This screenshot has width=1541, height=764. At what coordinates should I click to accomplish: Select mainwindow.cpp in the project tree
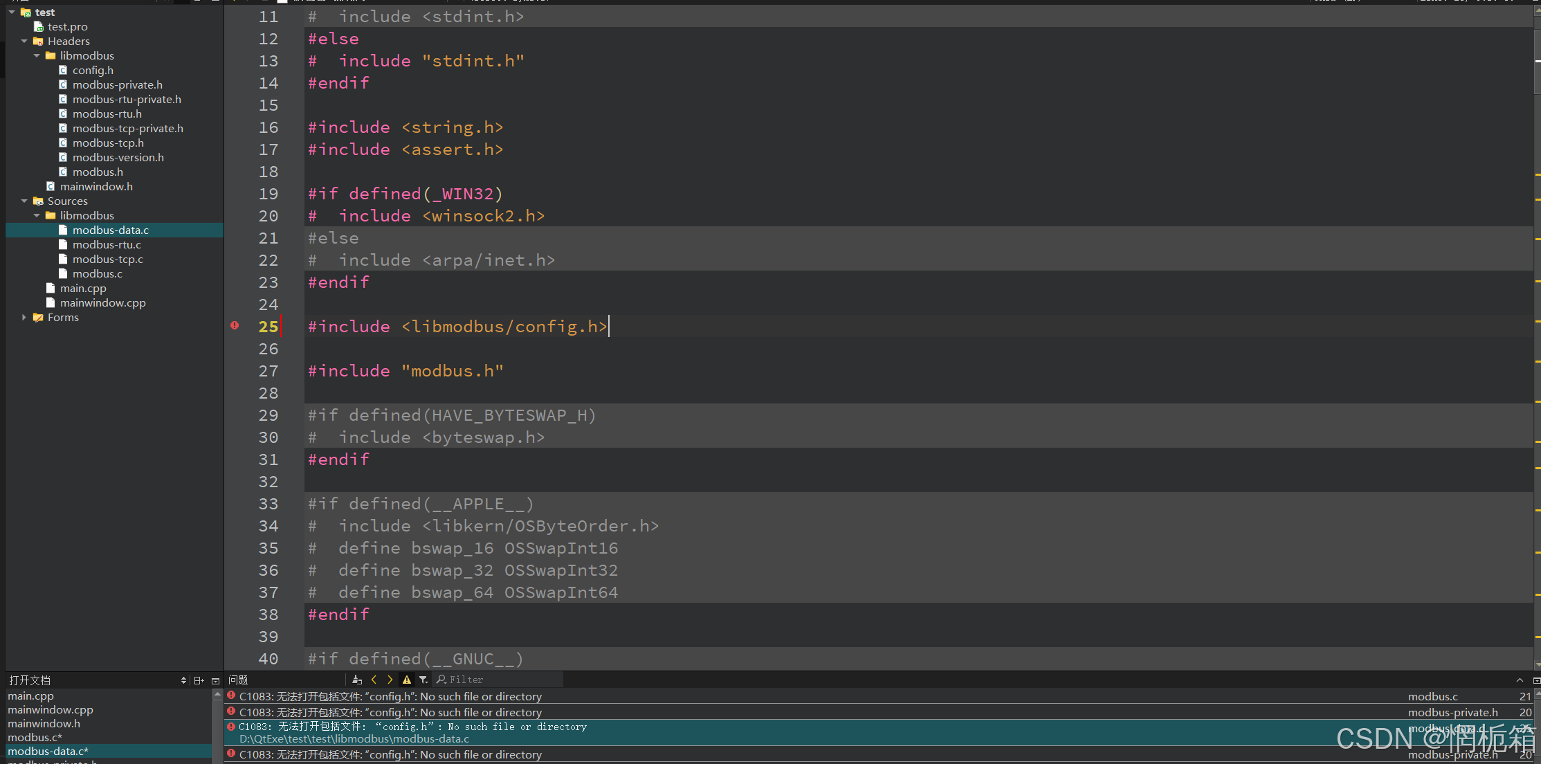pyautogui.click(x=102, y=302)
